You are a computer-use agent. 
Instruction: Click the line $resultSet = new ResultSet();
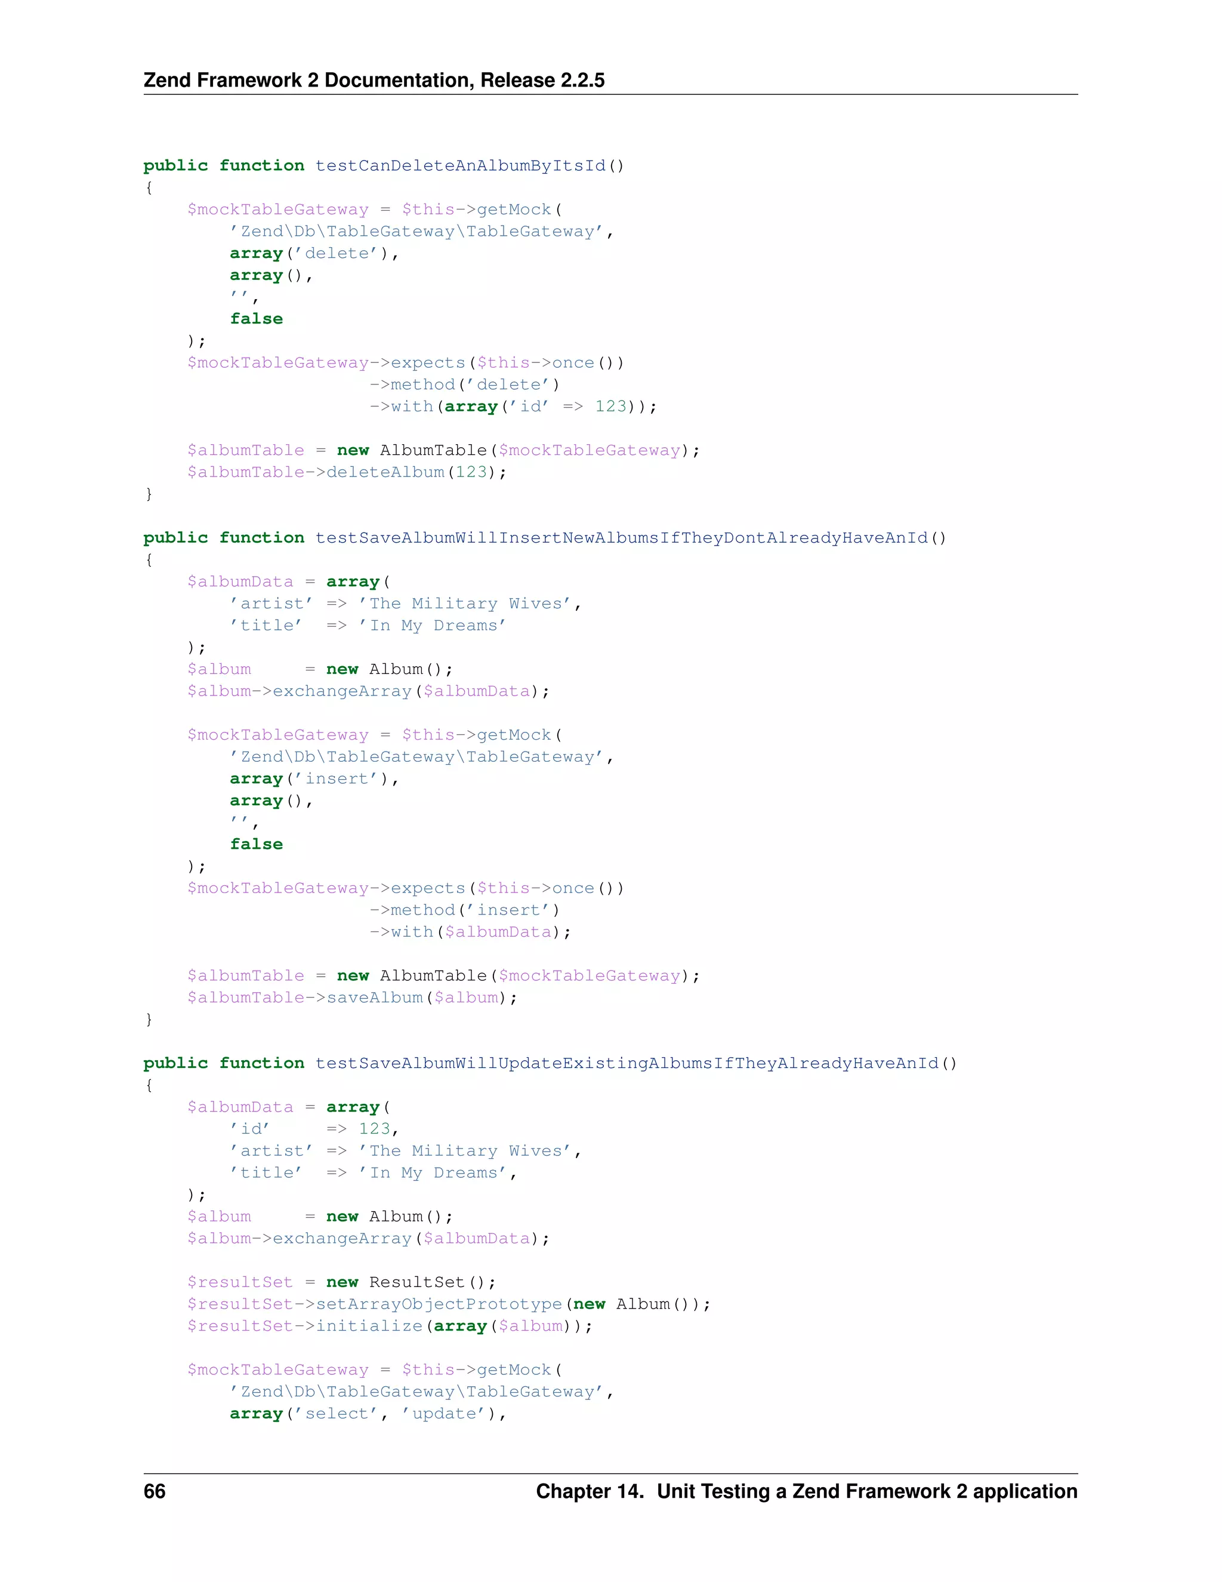coord(341,1282)
